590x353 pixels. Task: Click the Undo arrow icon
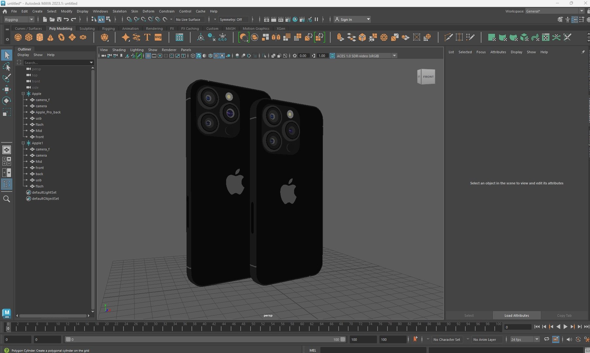click(66, 20)
